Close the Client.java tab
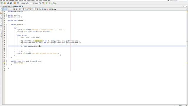This screenshot has height=106, width=188. tap(11, 6)
